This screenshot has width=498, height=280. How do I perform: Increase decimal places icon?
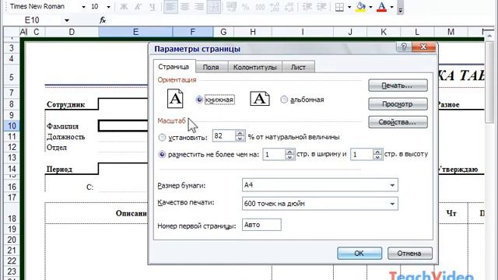coord(275,7)
